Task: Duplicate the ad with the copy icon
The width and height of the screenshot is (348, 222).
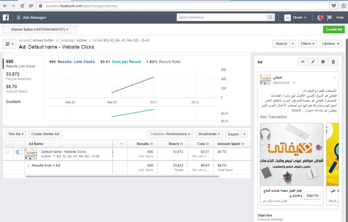Action: 323,62
